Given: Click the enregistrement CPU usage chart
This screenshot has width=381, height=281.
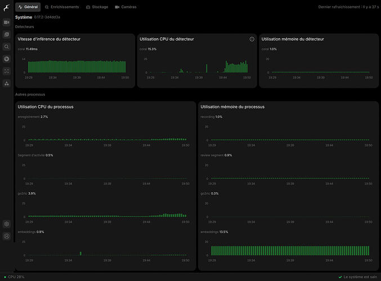Looking at the screenshot, I should [x=107, y=139].
